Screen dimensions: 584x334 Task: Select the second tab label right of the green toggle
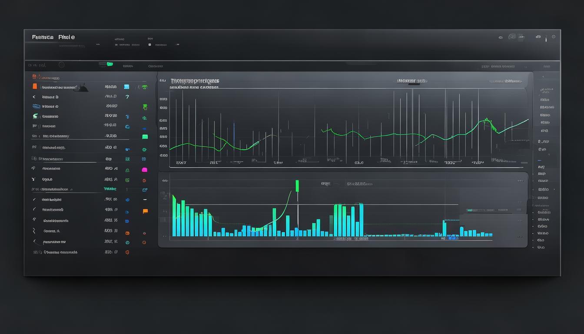point(155,66)
